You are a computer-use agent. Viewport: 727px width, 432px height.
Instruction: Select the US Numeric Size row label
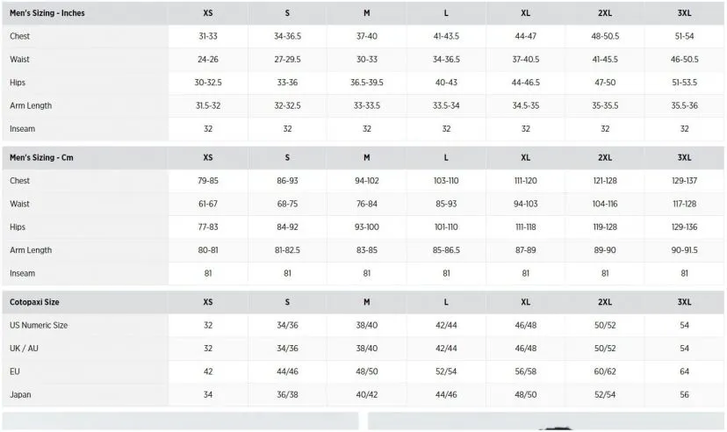[x=39, y=326]
